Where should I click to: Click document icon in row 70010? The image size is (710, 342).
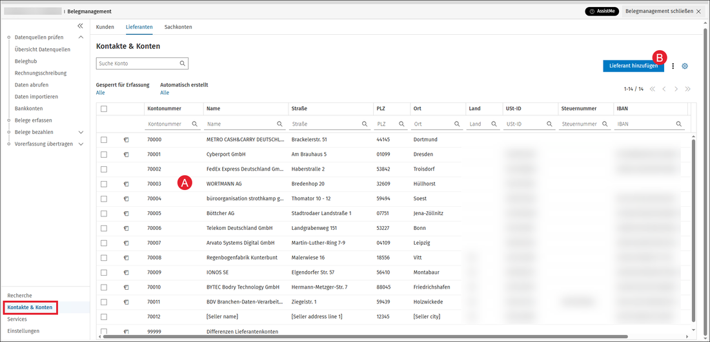coord(127,287)
